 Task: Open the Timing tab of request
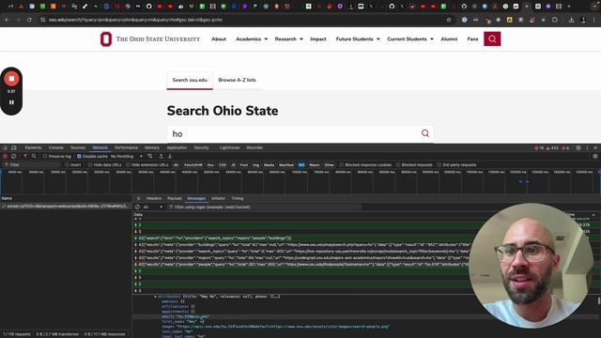pos(238,198)
